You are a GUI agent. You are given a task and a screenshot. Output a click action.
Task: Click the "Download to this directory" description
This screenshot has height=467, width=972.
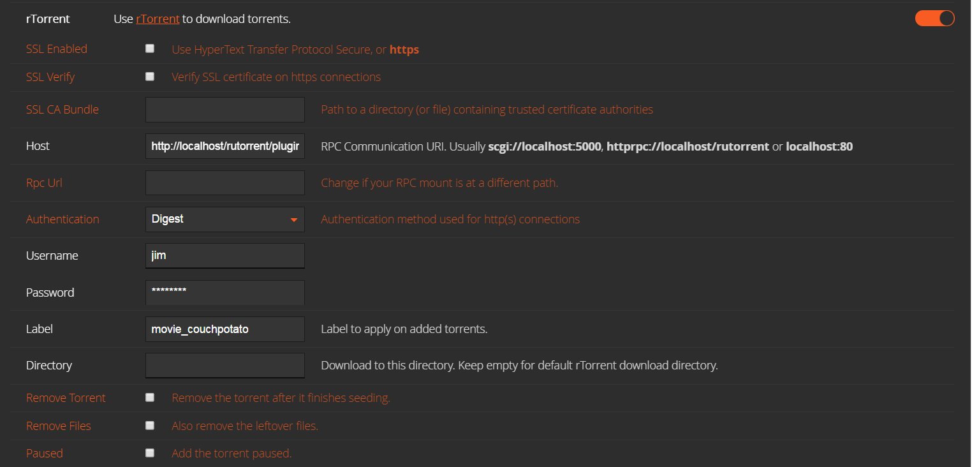519,366
